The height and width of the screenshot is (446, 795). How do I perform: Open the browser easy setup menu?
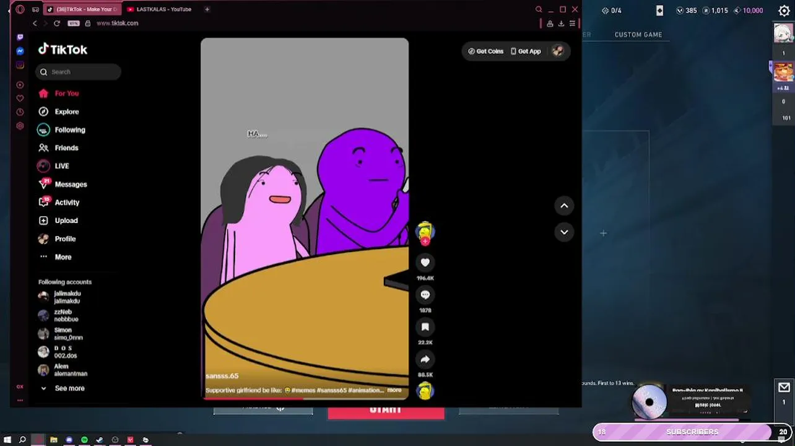tap(572, 24)
